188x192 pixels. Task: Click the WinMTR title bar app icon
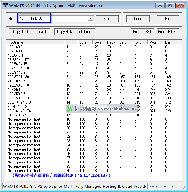[5, 5]
